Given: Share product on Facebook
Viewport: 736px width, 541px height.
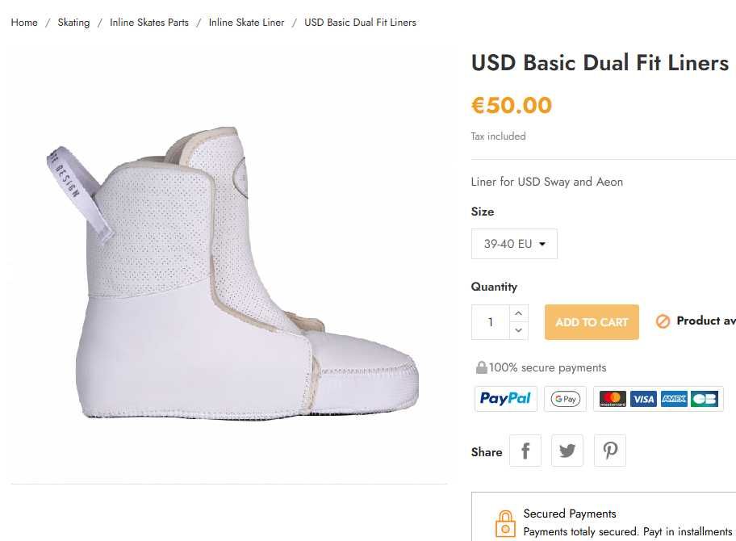Looking at the screenshot, I should [x=525, y=451].
